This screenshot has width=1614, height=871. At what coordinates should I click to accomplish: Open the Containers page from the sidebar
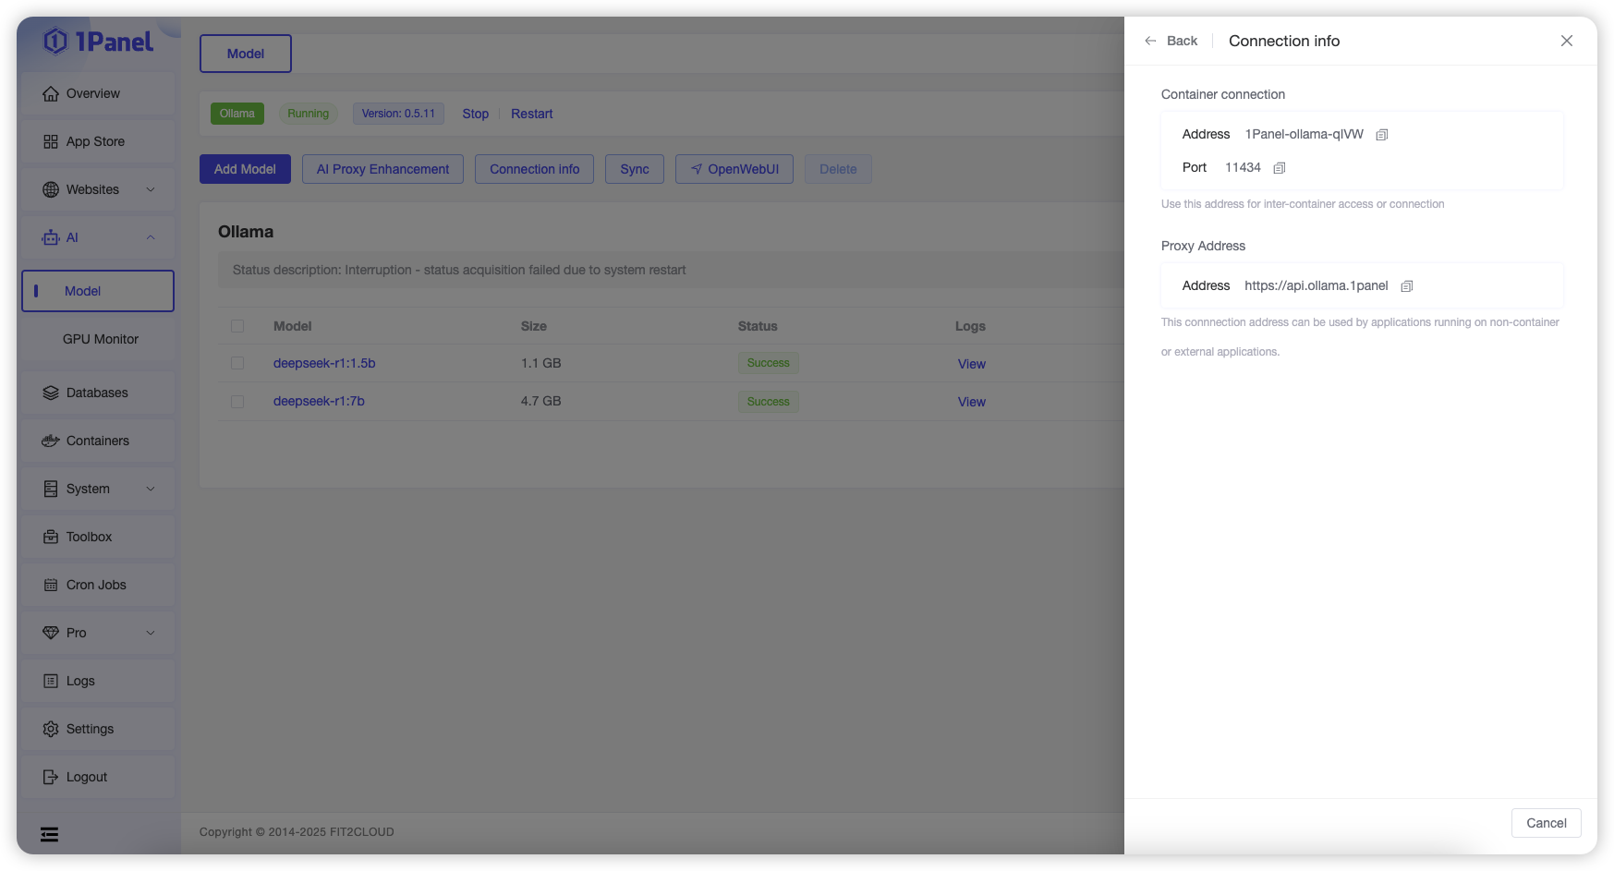click(97, 441)
